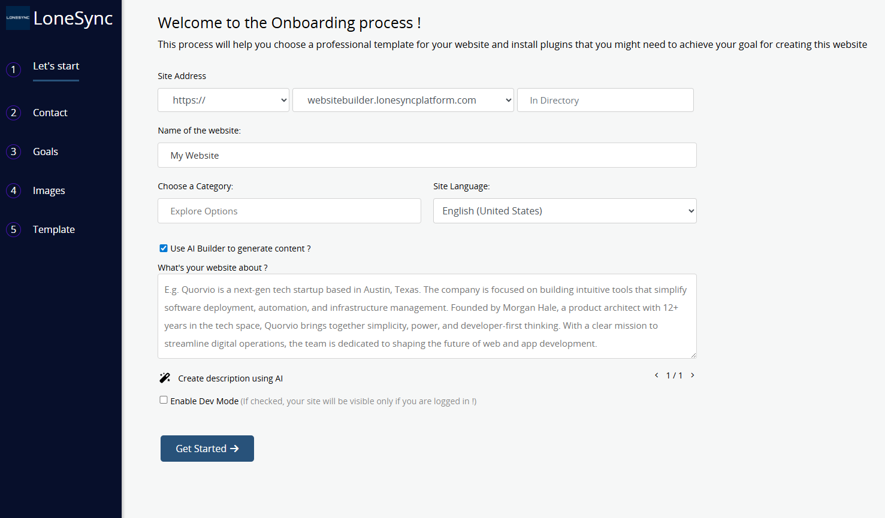Viewport: 885px width, 518px height.
Task: Focus the Name of the website field
Action: (427, 155)
